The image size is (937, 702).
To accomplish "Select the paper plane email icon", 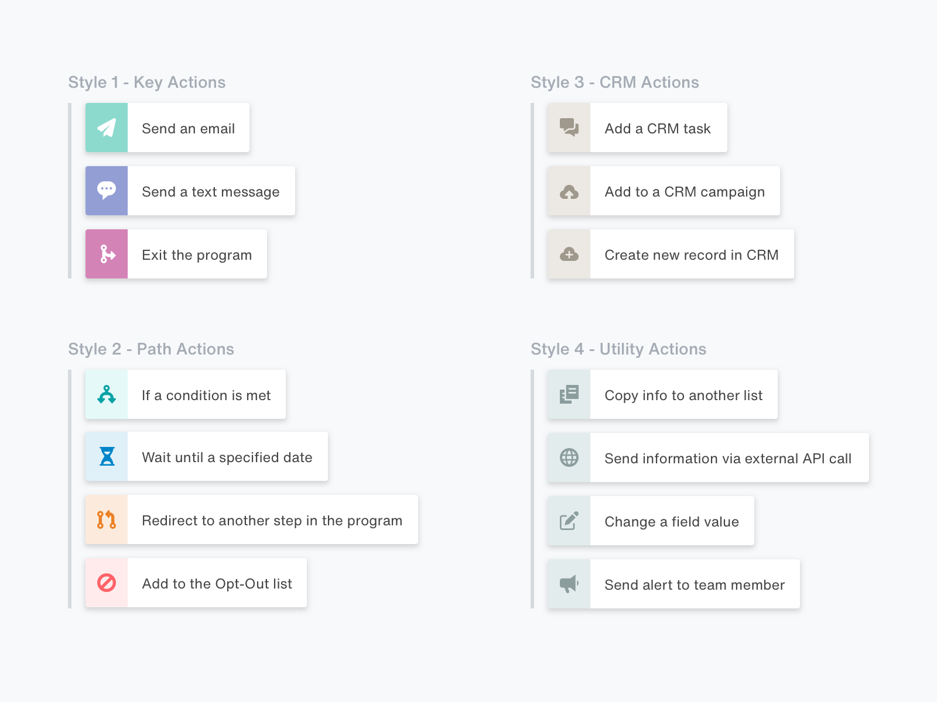I will click(x=107, y=128).
